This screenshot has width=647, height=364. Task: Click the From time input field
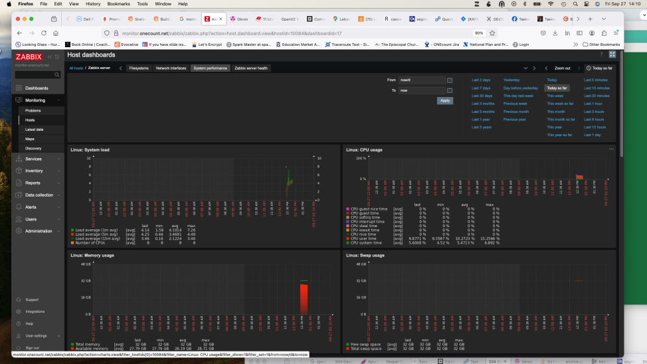click(421, 80)
